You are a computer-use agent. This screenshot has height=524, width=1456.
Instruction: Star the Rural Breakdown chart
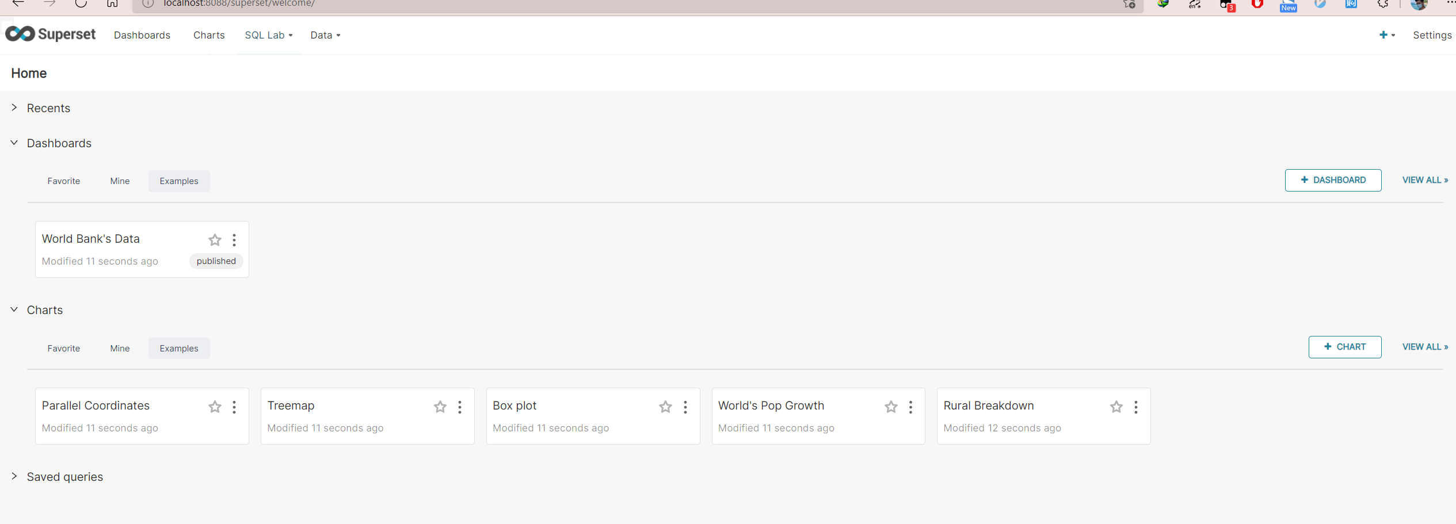(x=1116, y=407)
